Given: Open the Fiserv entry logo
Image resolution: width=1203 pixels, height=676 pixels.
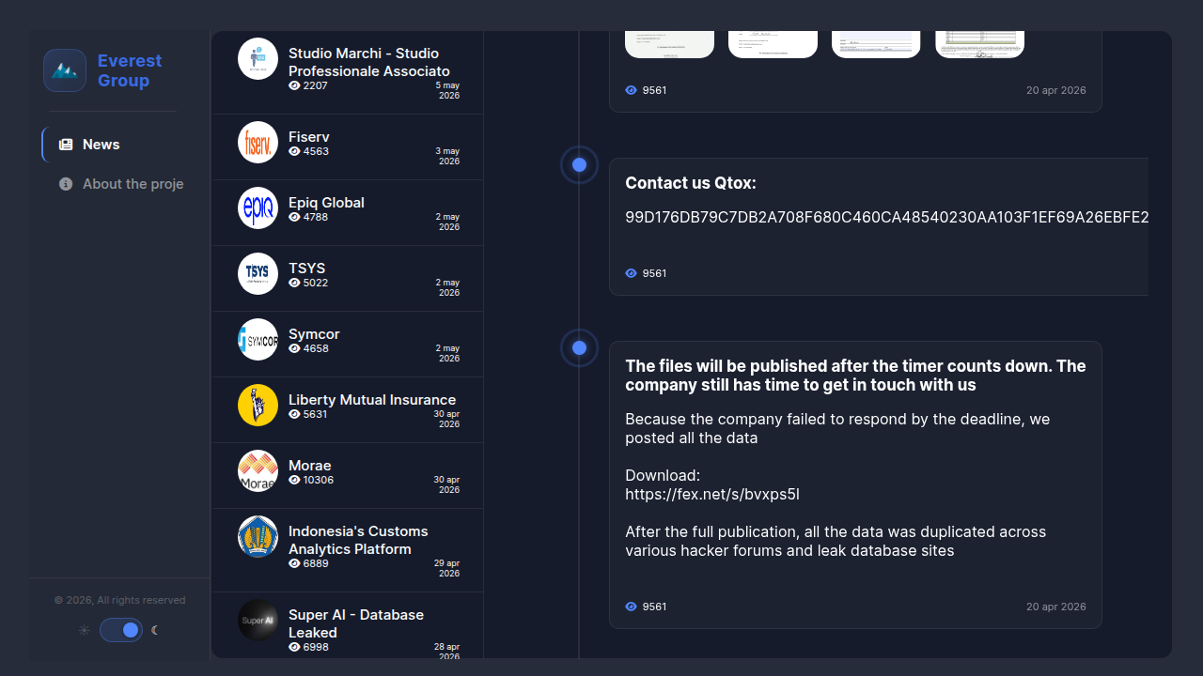Looking at the screenshot, I should click(x=258, y=143).
